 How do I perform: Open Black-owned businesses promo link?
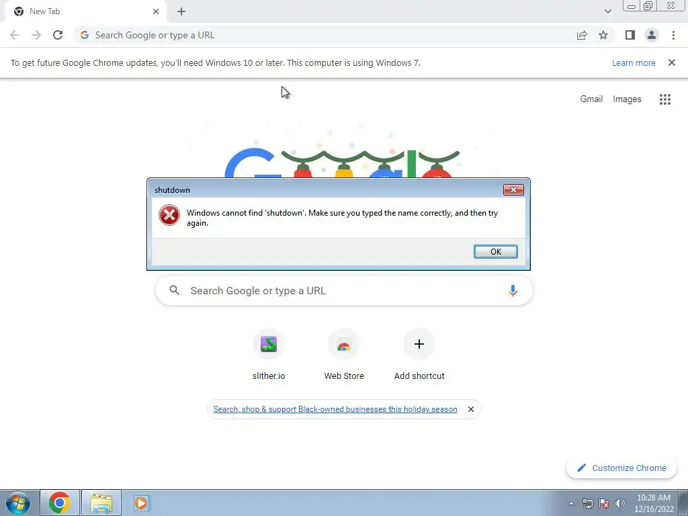tap(335, 409)
